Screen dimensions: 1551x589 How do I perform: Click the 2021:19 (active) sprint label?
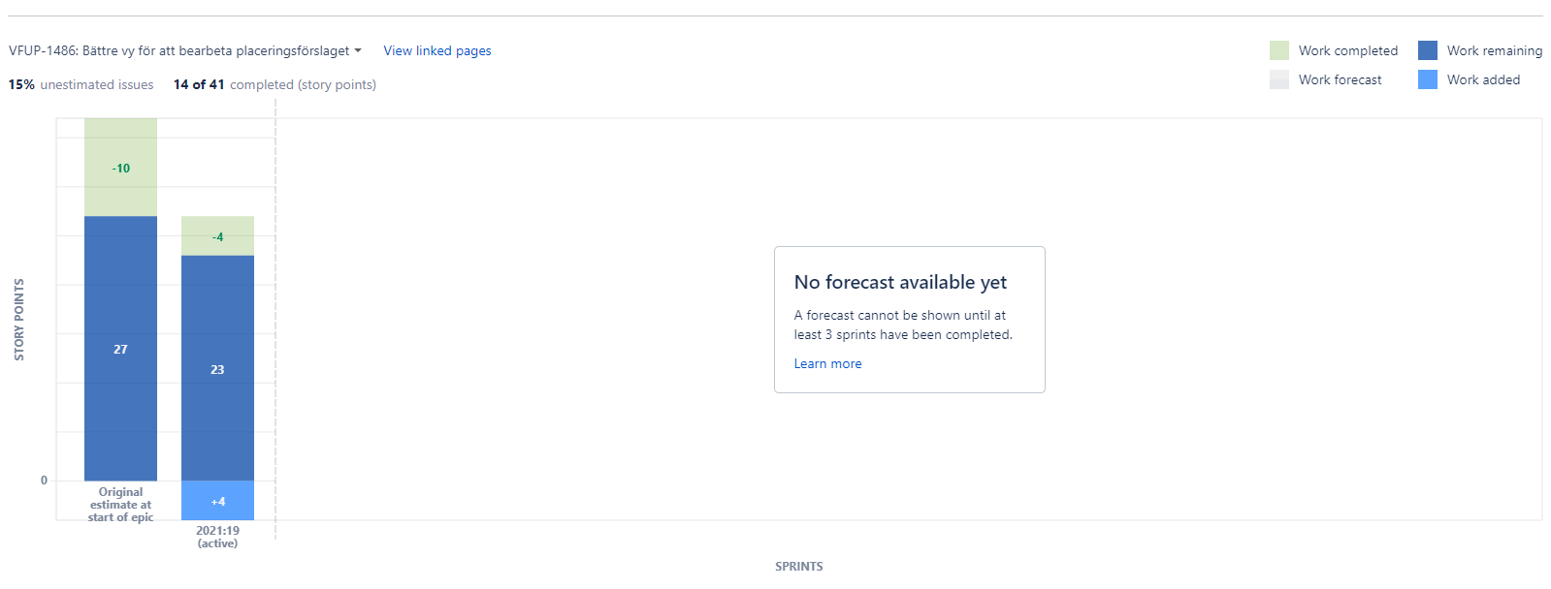tap(217, 537)
